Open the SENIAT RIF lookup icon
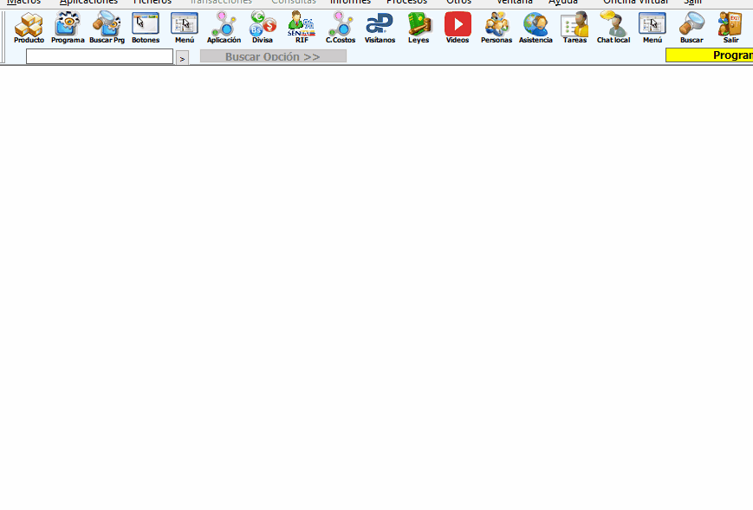 pos(302,26)
